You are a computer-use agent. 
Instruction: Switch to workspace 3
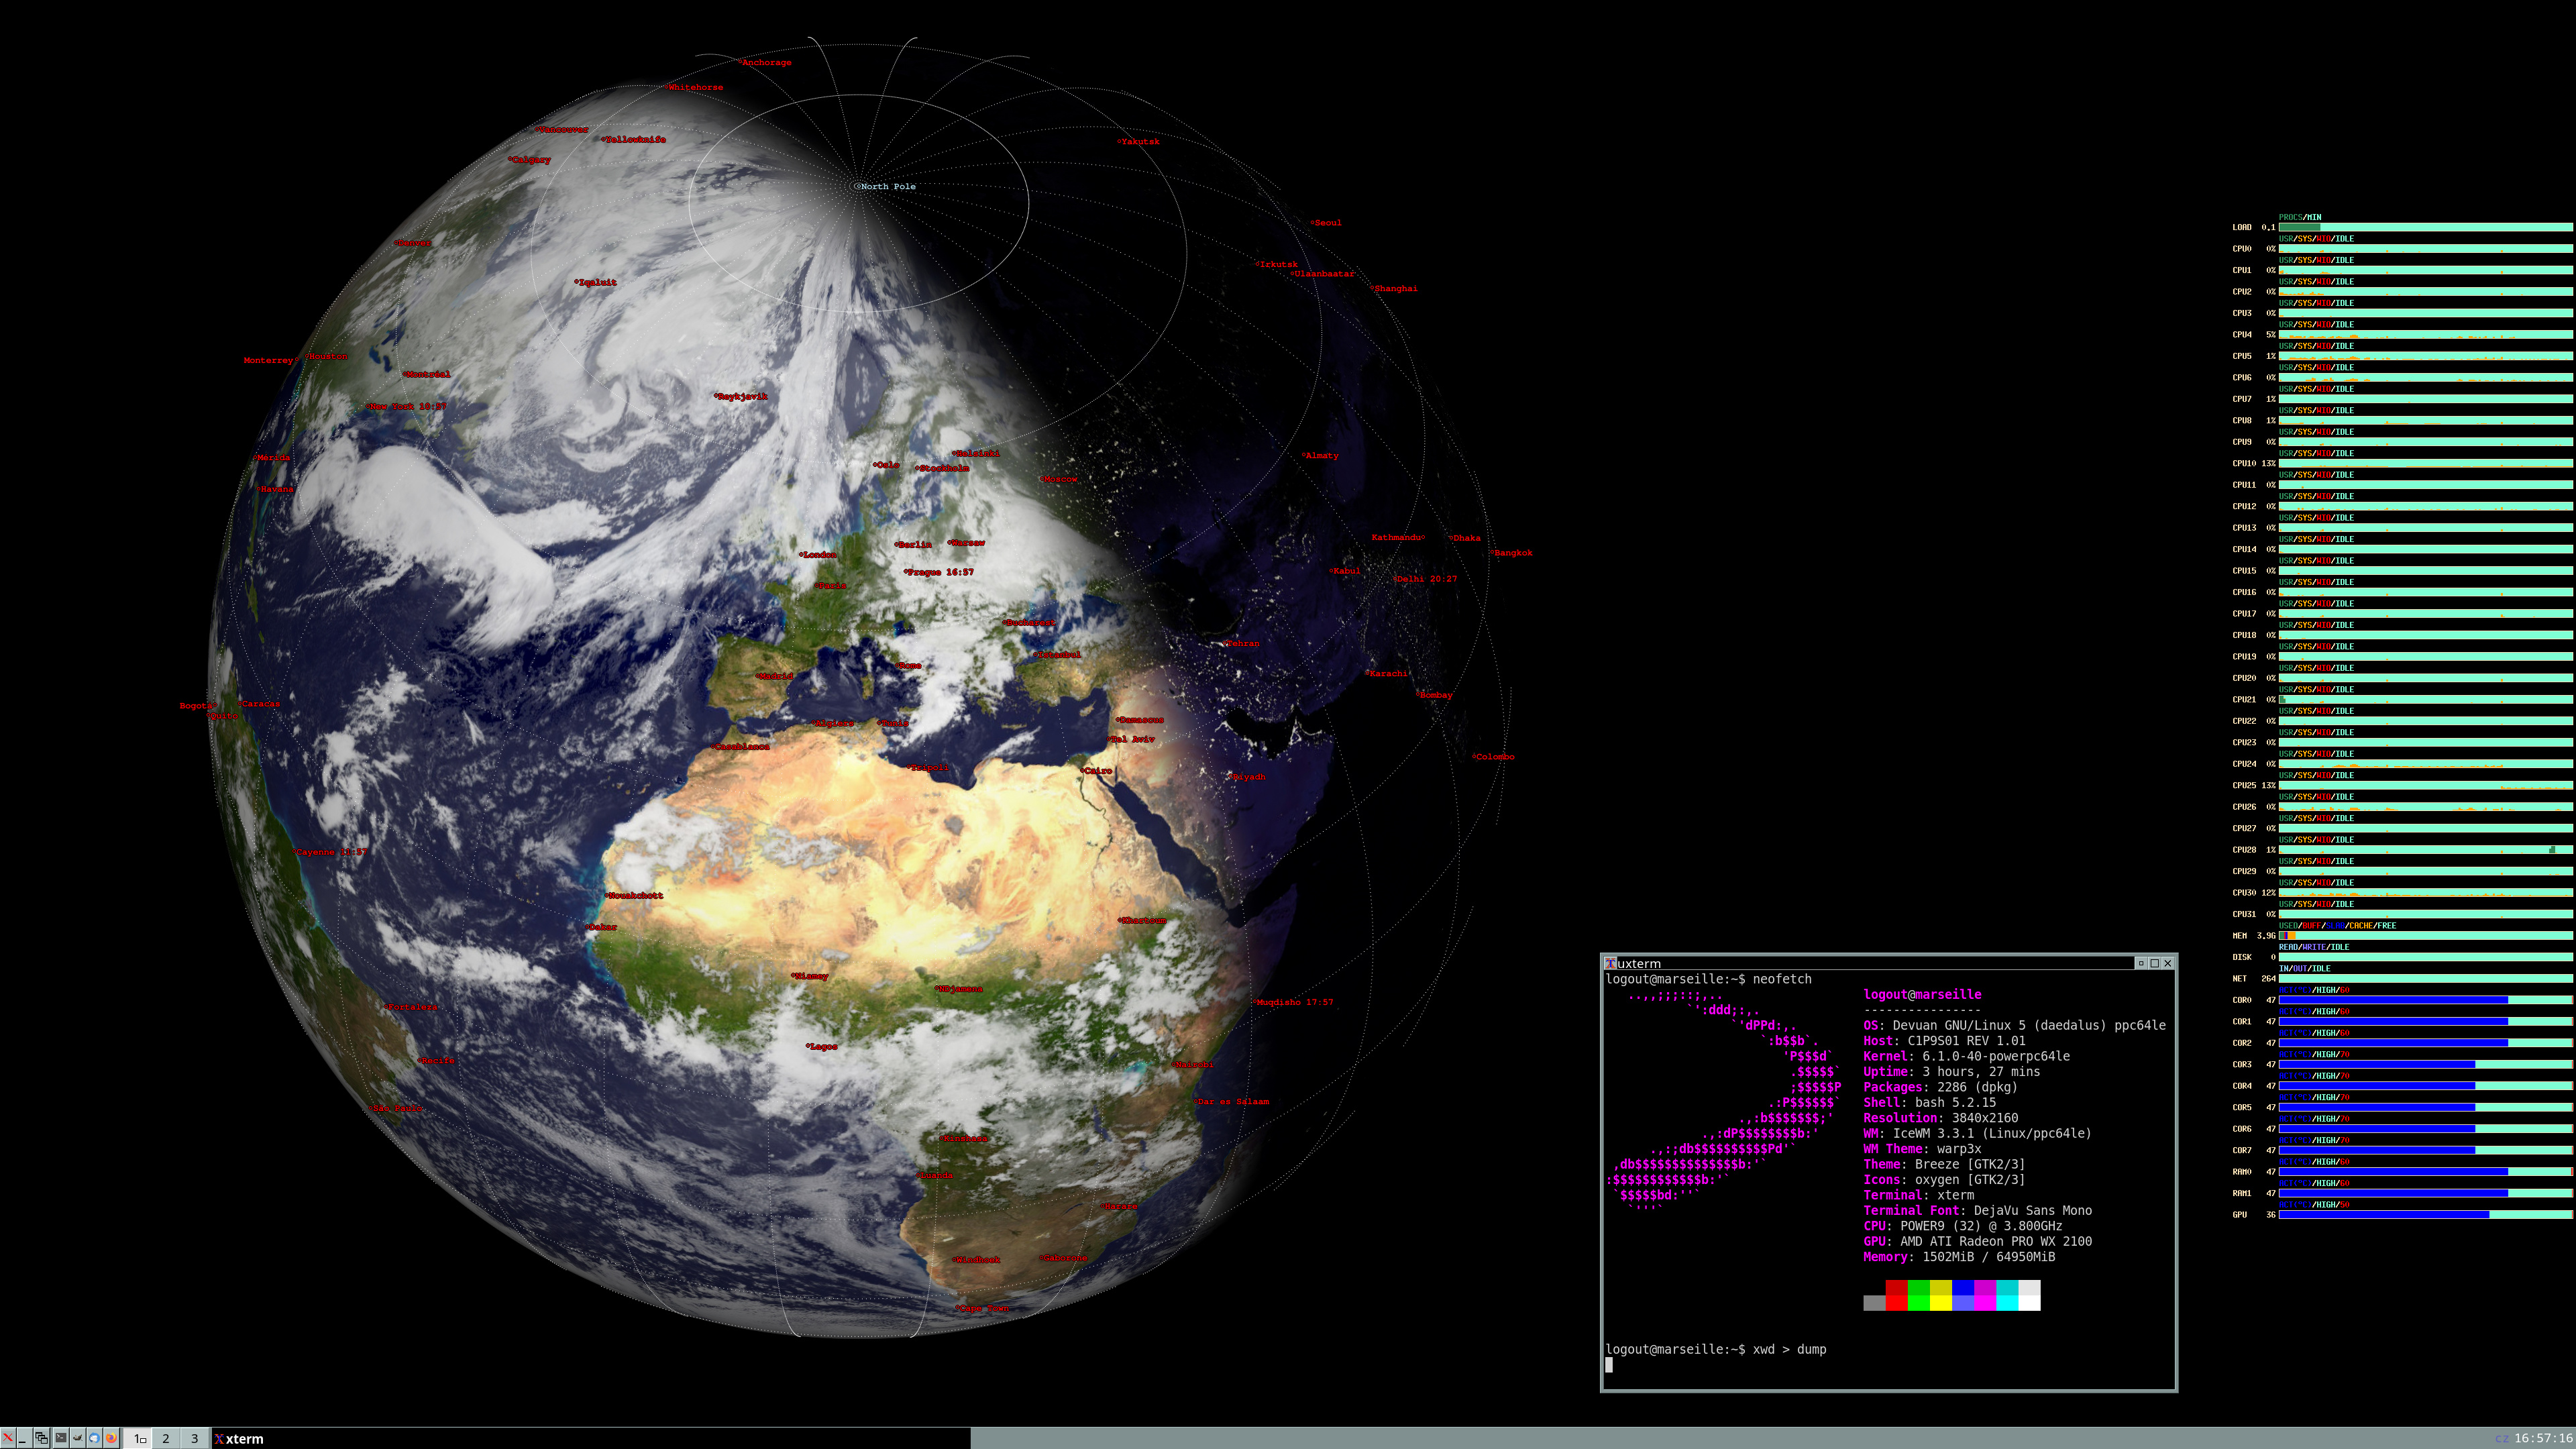(x=195, y=1439)
